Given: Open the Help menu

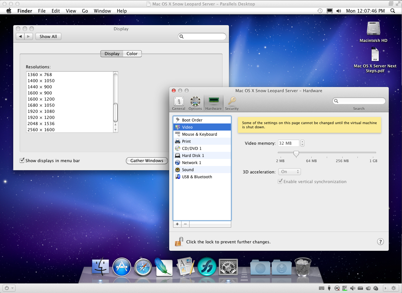Looking at the screenshot, I should coord(122,11).
